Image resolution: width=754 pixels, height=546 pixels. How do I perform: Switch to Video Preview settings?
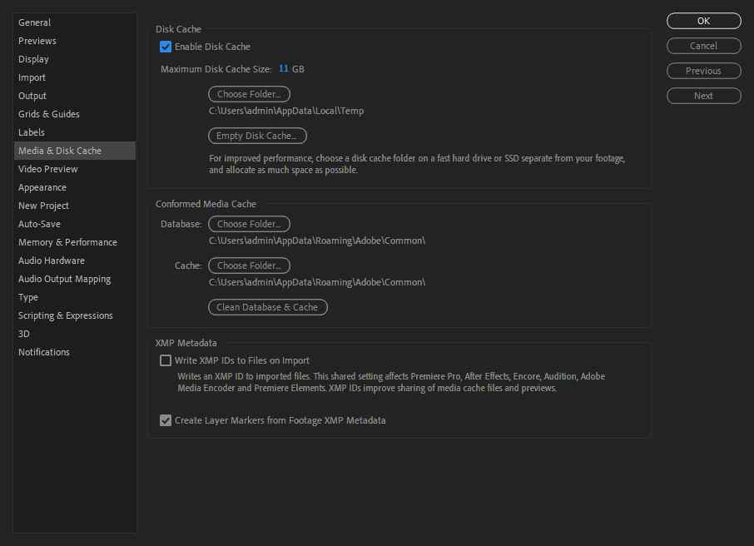point(48,169)
